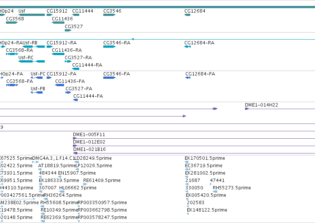
Task: Select the DME1-005F11 clone label
Action: (x=89, y=135)
